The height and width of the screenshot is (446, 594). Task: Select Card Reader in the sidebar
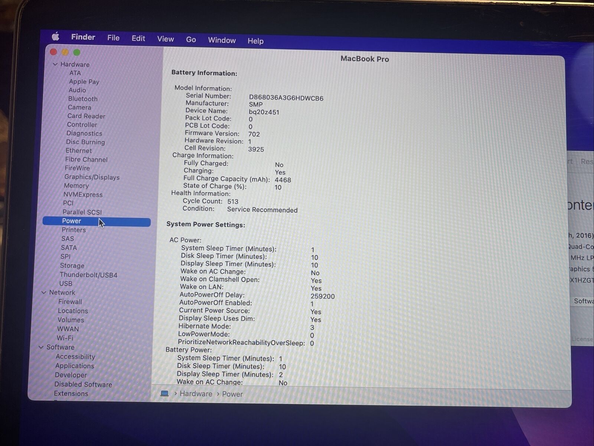tap(86, 116)
